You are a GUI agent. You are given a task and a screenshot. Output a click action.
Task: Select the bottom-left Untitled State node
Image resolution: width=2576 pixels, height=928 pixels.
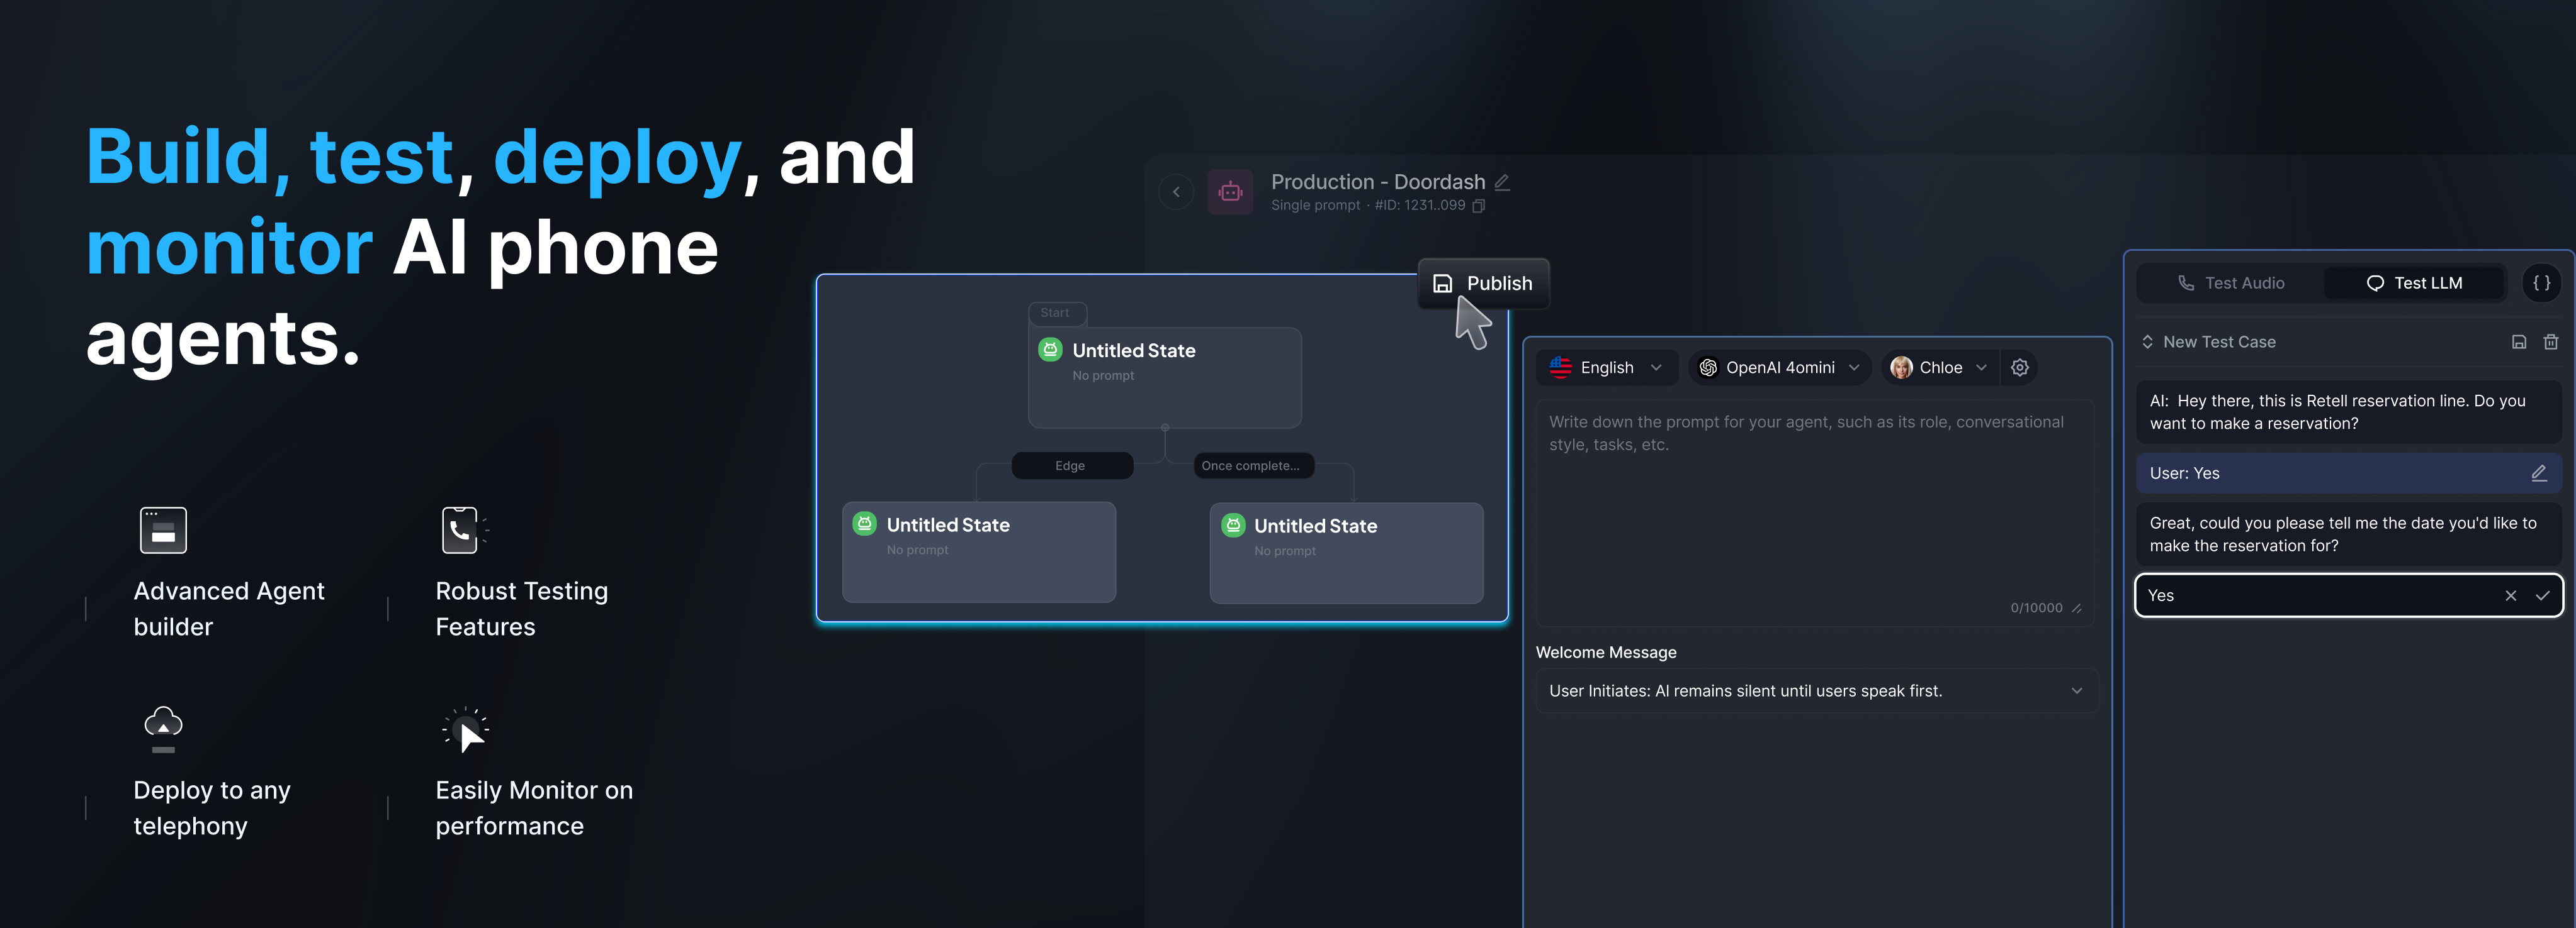tap(979, 551)
